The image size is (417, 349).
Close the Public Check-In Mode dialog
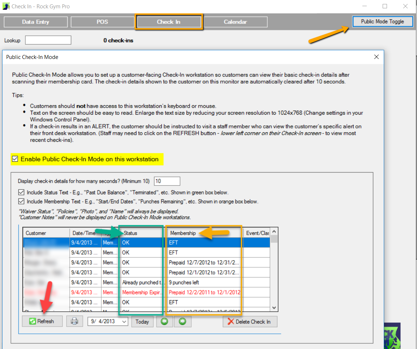376,57
